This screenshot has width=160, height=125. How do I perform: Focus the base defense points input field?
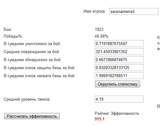(119, 68)
